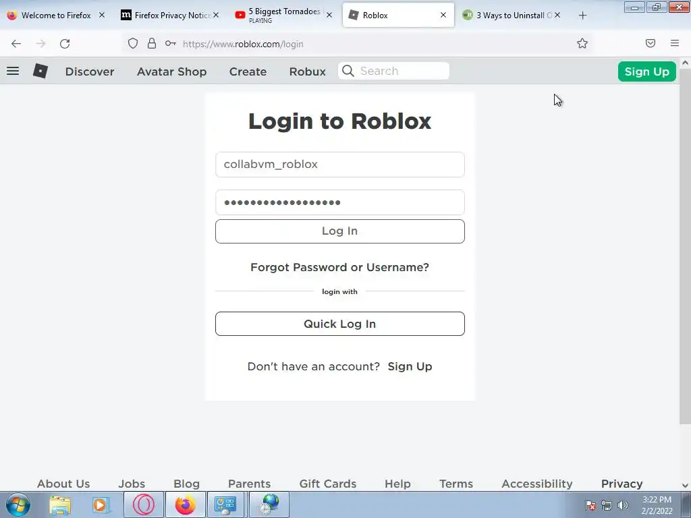Open the Gift Cards footer link
Screen dimensions: 691x518
[328, 484]
